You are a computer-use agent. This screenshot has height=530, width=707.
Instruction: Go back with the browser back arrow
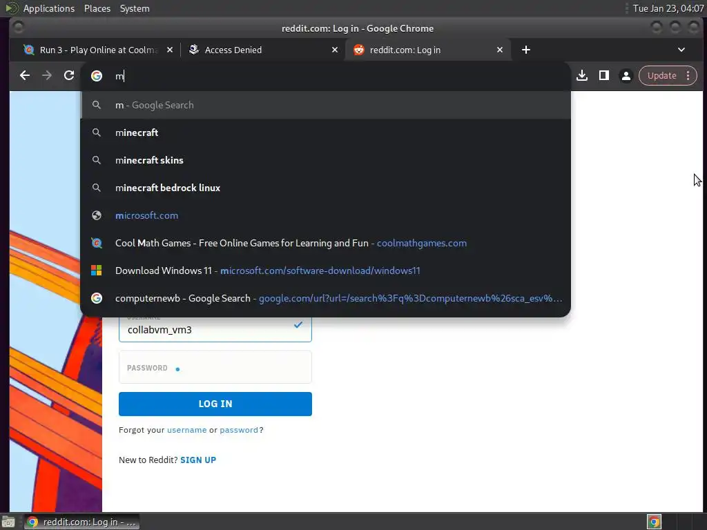pyautogui.click(x=25, y=76)
